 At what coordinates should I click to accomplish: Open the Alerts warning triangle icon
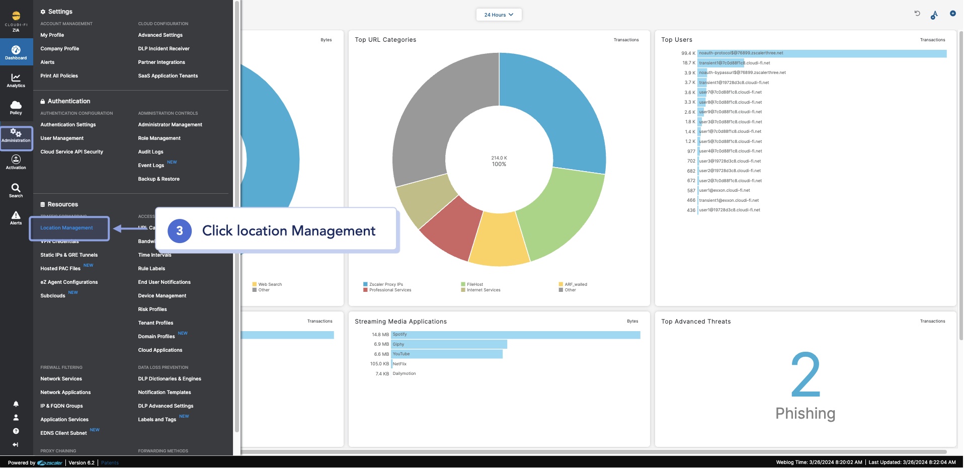(16, 217)
